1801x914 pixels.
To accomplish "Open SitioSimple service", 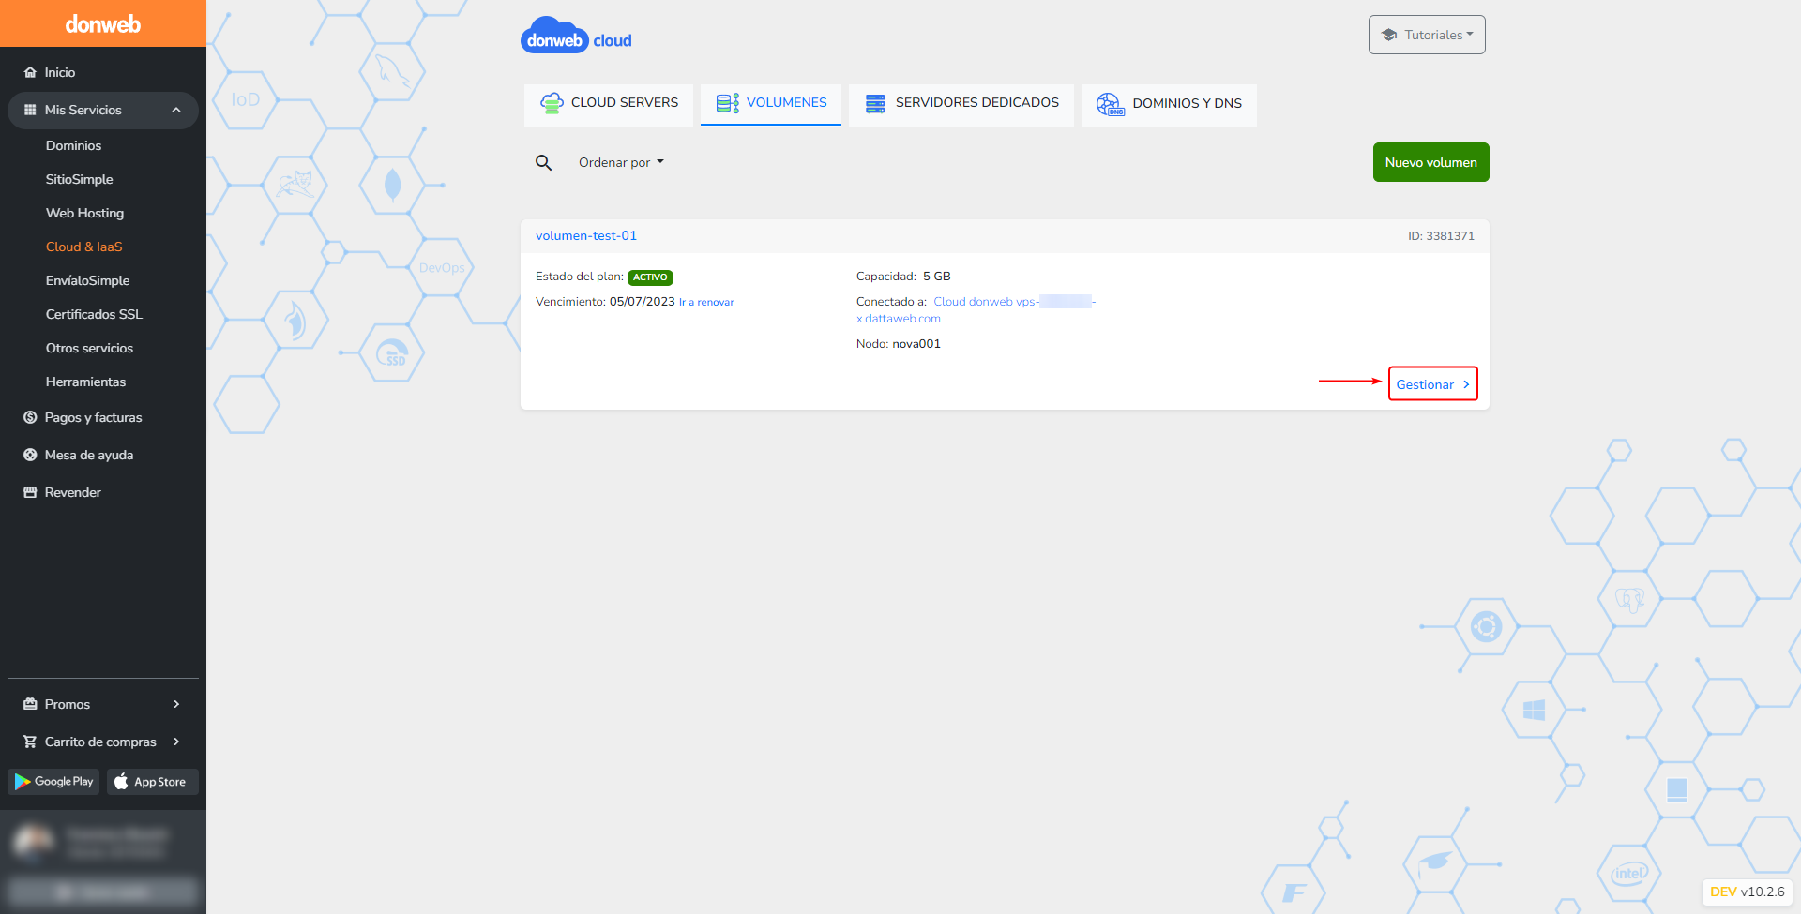I will pos(79,179).
